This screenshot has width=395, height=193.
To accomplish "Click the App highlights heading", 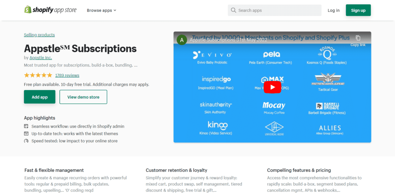I will 40,118.
